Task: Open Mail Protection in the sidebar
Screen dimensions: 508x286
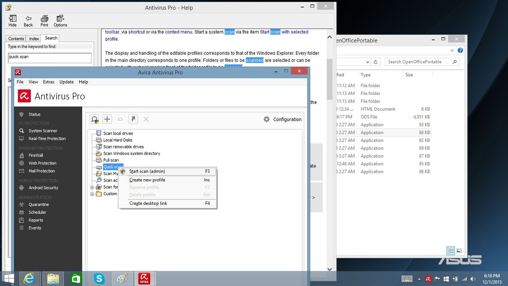Action: point(42,171)
